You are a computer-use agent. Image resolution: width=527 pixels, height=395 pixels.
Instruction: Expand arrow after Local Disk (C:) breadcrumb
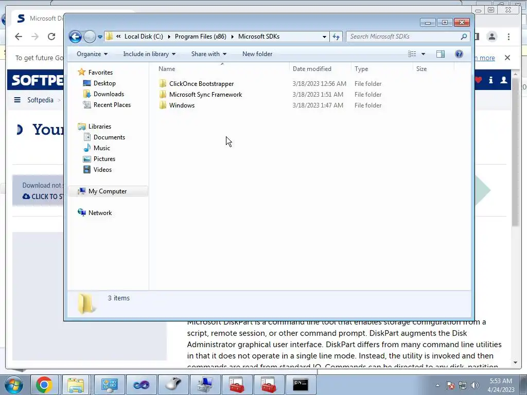(x=169, y=37)
